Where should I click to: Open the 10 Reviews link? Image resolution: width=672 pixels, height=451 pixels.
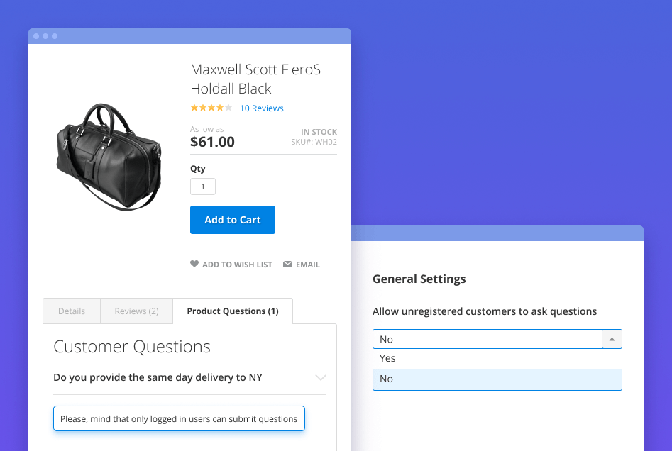261,108
